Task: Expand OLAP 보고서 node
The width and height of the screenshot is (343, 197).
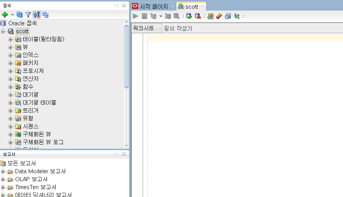Action: (3, 179)
